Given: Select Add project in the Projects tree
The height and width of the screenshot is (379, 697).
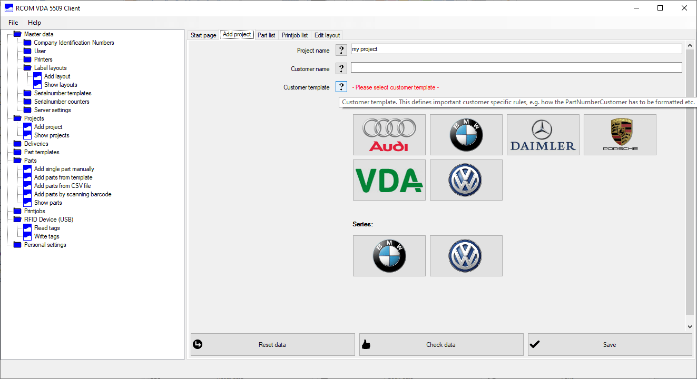Looking at the screenshot, I should pos(48,127).
